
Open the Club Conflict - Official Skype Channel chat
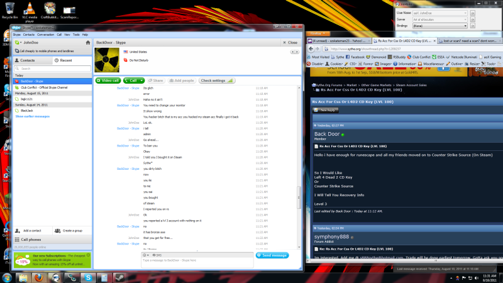pyautogui.click(x=52, y=87)
